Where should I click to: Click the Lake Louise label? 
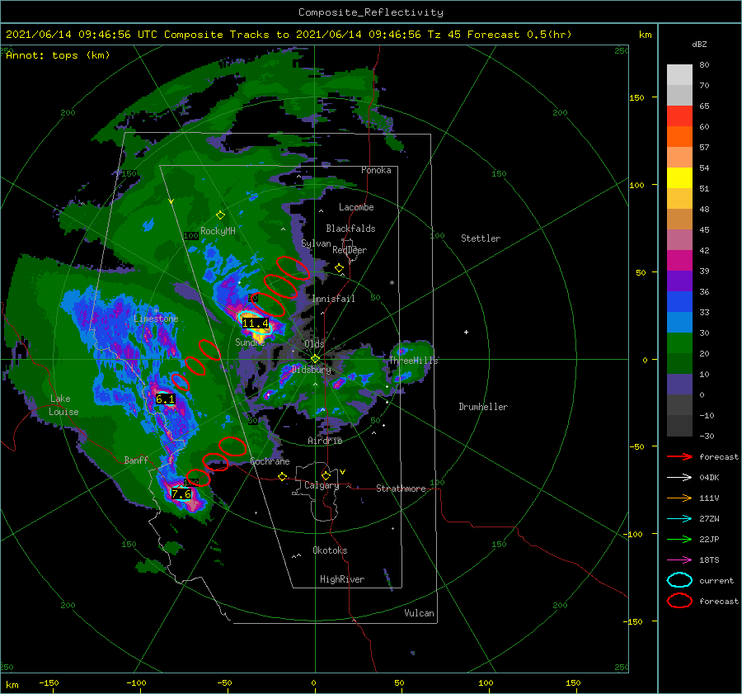click(63, 405)
